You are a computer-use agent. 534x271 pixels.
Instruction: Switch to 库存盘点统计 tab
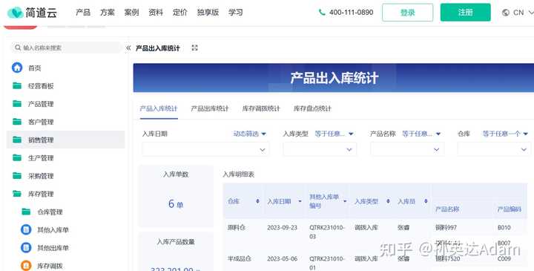click(312, 108)
